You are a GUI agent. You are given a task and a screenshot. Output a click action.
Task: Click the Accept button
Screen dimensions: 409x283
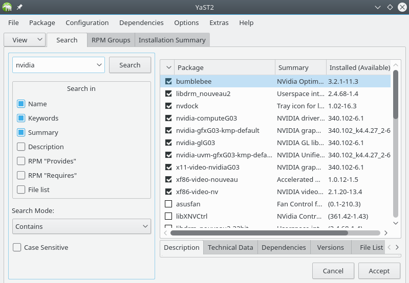tap(379, 271)
